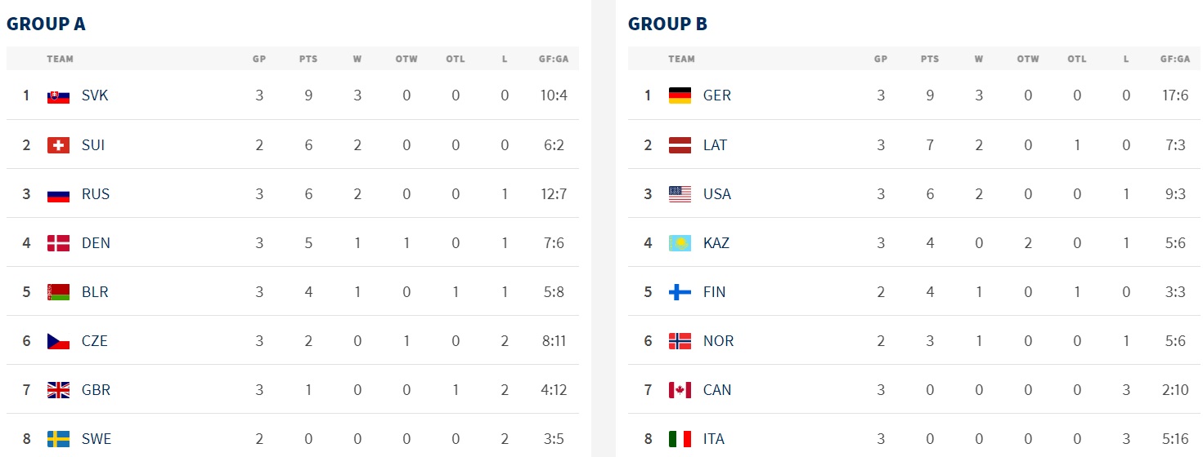Click the ITA team name

point(714,438)
